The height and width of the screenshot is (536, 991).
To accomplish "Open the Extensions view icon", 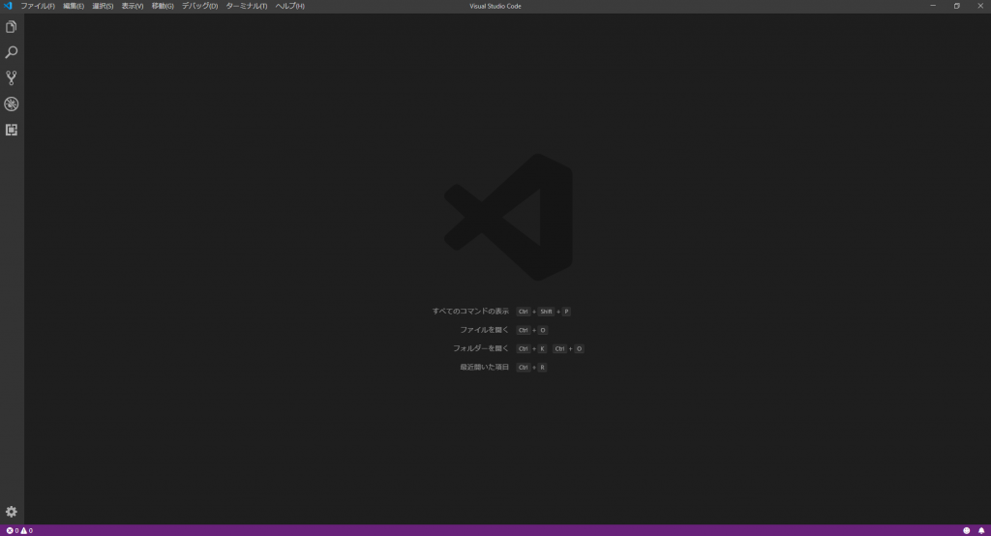I will 12,130.
